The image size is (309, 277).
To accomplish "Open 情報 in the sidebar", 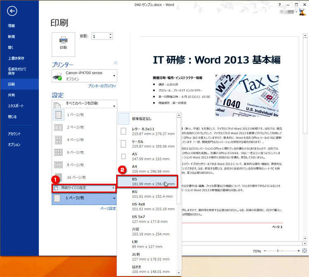I will [x=19, y=26].
